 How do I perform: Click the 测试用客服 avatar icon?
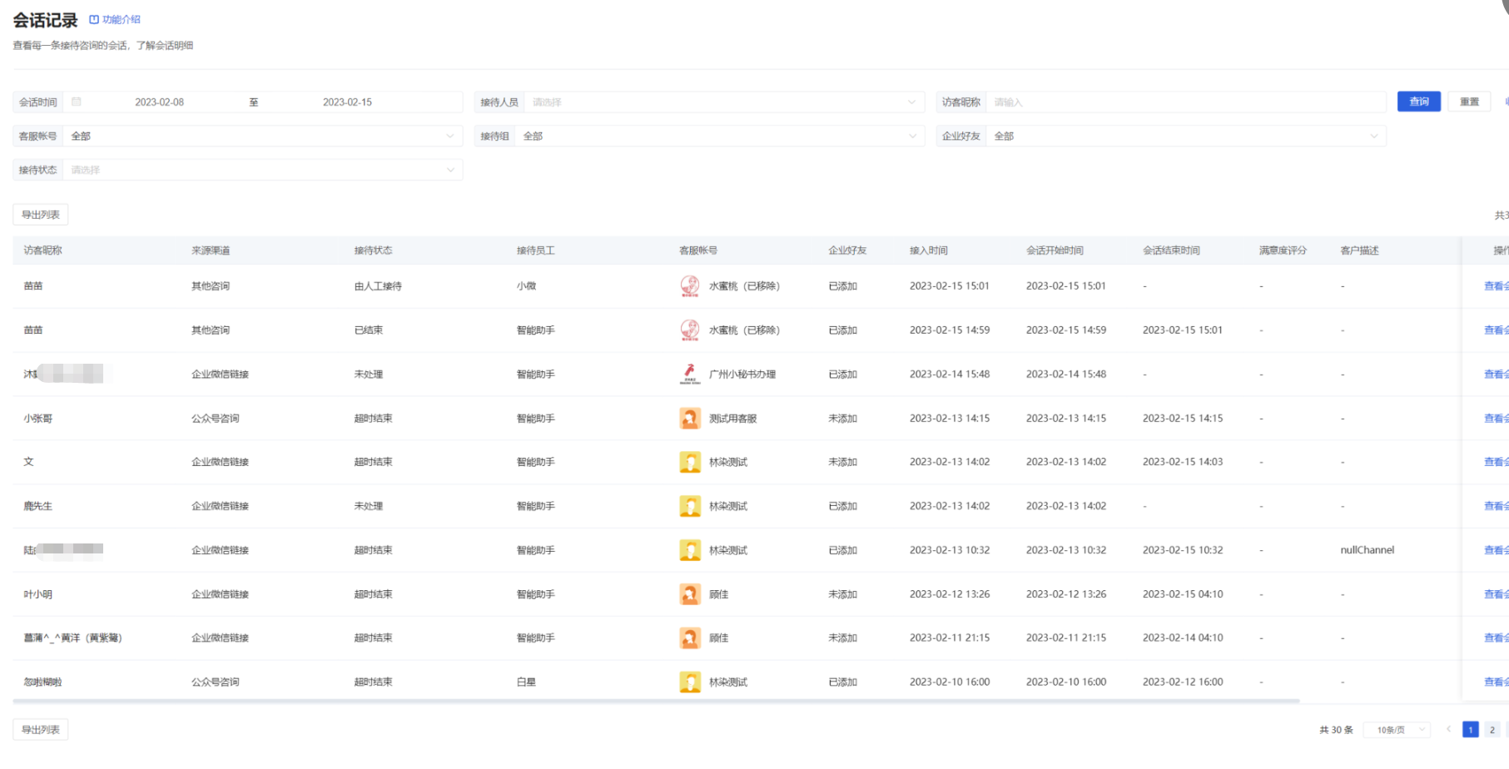click(690, 418)
